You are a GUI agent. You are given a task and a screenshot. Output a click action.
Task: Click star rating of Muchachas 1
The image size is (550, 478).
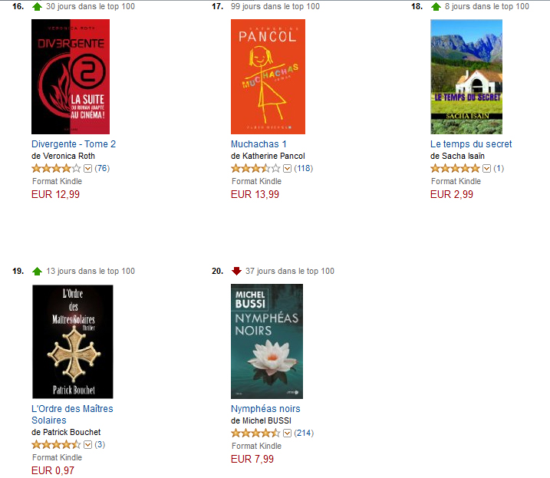point(255,169)
